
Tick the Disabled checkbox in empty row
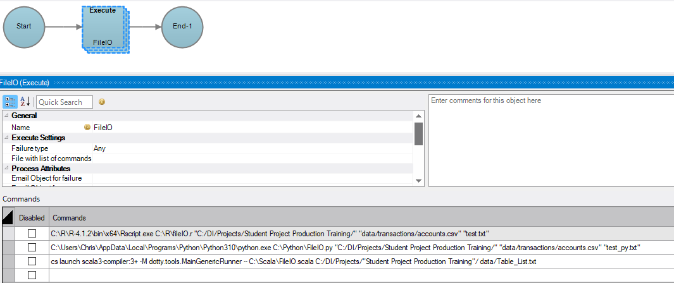(32, 275)
